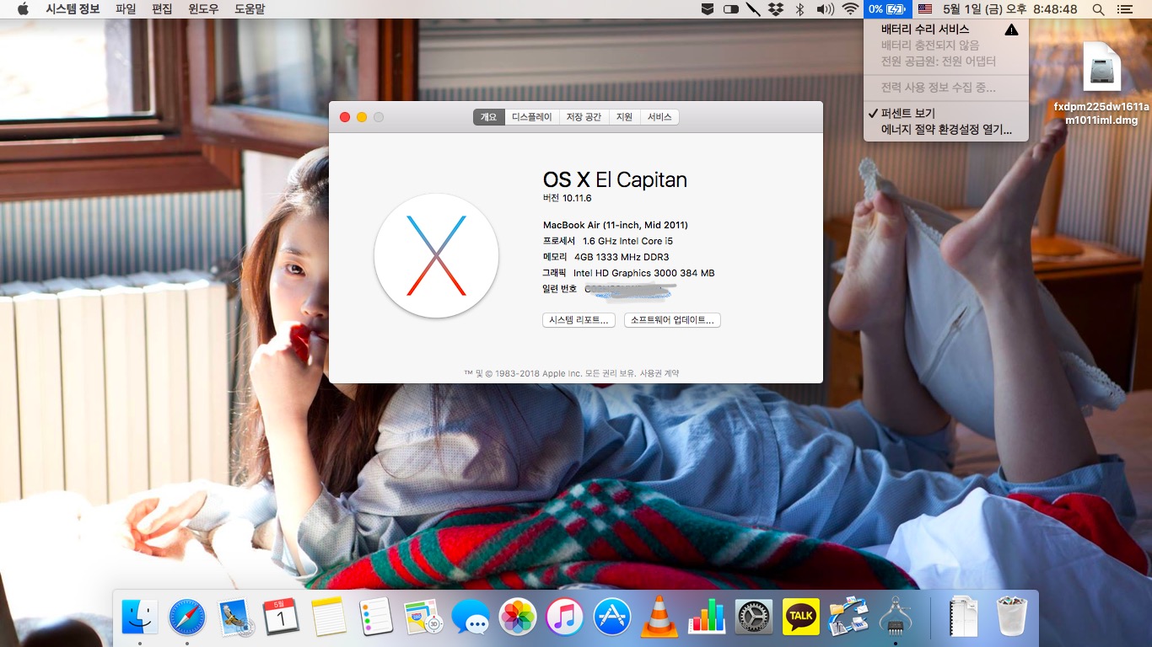Image resolution: width=1152 pixels, height=647 pixels.
Task: Open the US flag input source menu
Action: (x=925, y=9)
